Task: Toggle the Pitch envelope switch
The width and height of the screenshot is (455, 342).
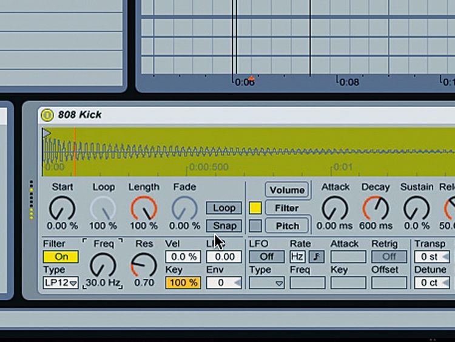Action: click(255, 226)
